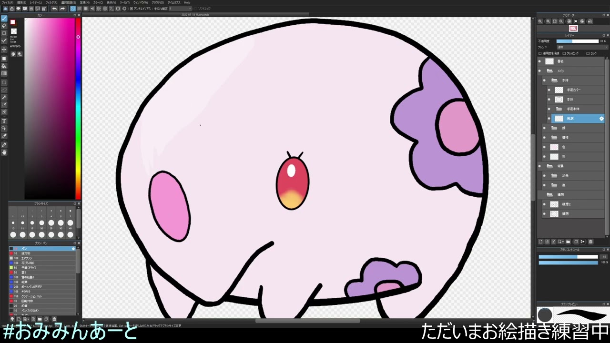The width and height of the screenshot is (610, 343).
Task: Select the Text tool
Action: point(4,121)
